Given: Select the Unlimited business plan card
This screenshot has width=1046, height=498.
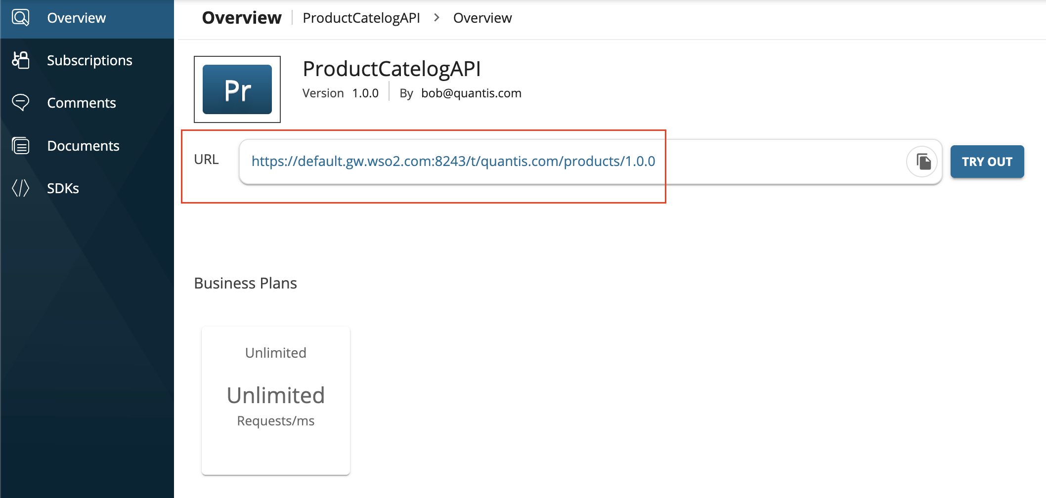Looking at the screenshot, I should tap(276, 400).
